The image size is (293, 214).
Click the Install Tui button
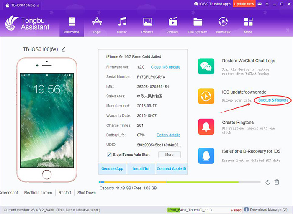pyautogui.click(x=141, y=169)
